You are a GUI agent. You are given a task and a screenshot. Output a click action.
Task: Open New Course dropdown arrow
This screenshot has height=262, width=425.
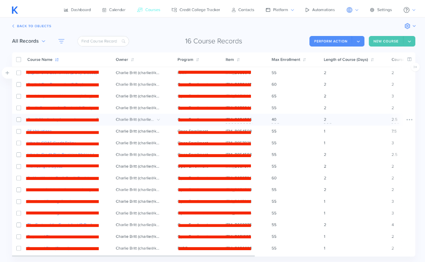[x=409, y=41]
